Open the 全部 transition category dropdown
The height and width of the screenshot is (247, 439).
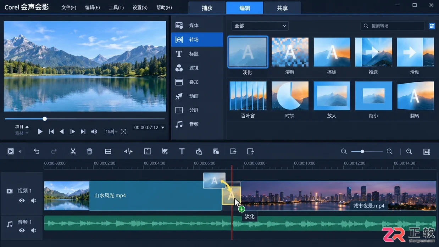[260, 26]
